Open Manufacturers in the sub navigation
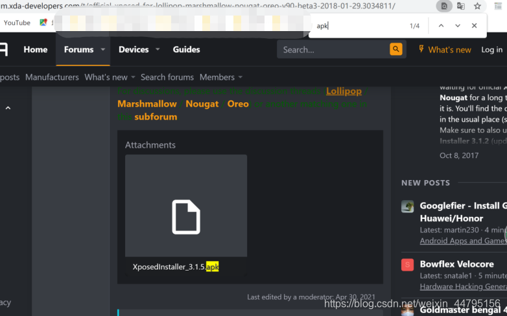This screenshot has height=316, width=507. pos(52,77)
